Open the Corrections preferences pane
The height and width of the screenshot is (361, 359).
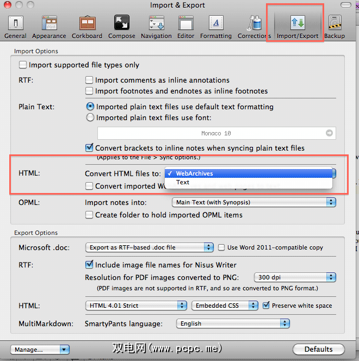254,27
